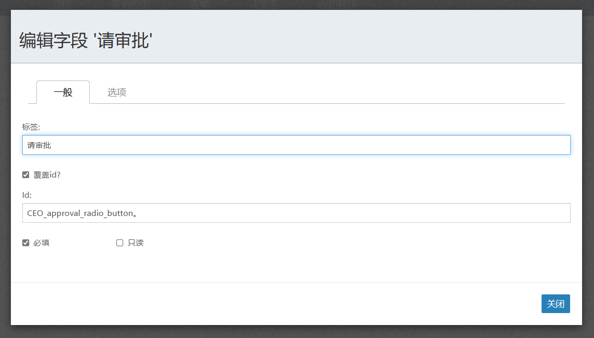Open 案例模型 in the background navigation
Screen dimensions: 594x338
[130, 5]
